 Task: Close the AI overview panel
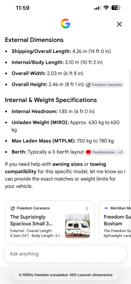(119, 24)
